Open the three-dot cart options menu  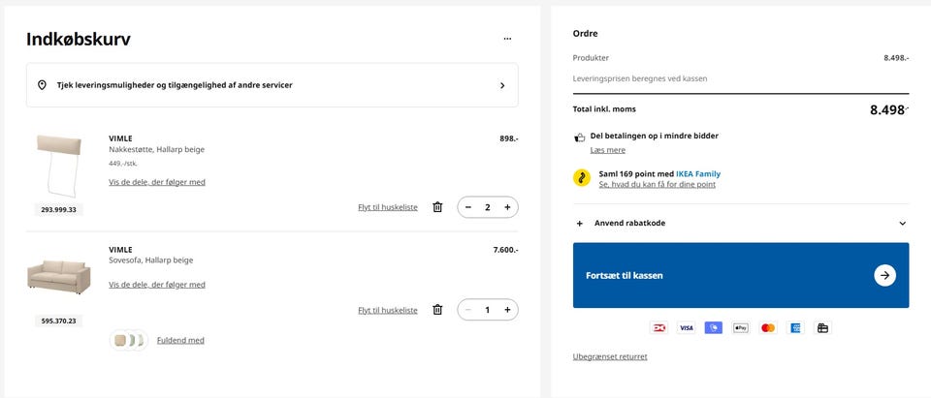(x=507, y=39)
